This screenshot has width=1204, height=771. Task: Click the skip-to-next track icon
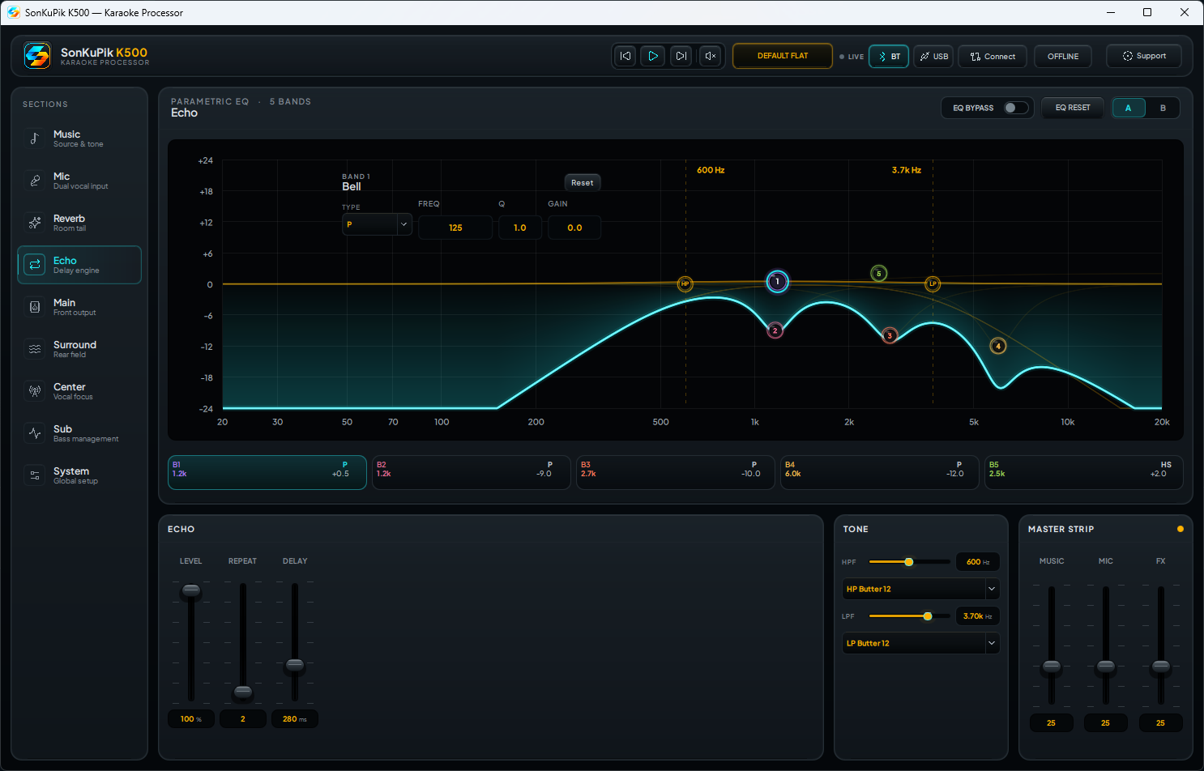point(681,56)
